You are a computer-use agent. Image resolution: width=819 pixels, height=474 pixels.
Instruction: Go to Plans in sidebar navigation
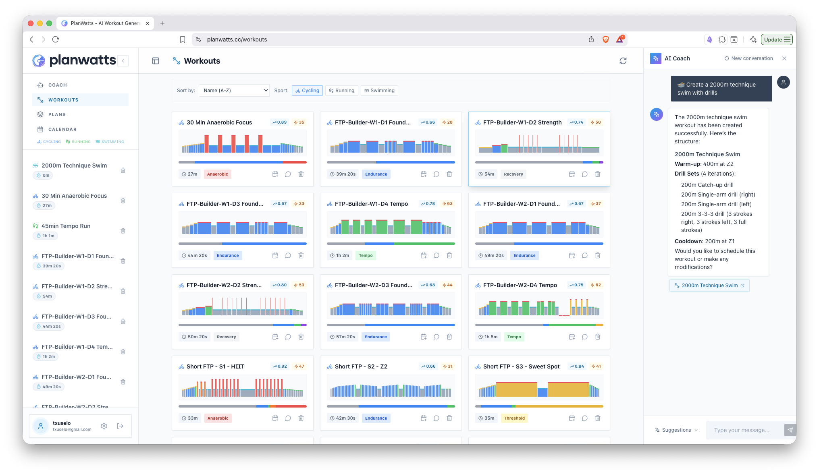(x=57, y=114)
